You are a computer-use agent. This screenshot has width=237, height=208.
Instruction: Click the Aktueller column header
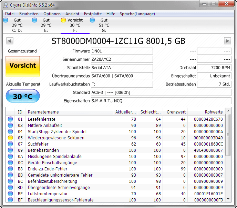(126, 112)
